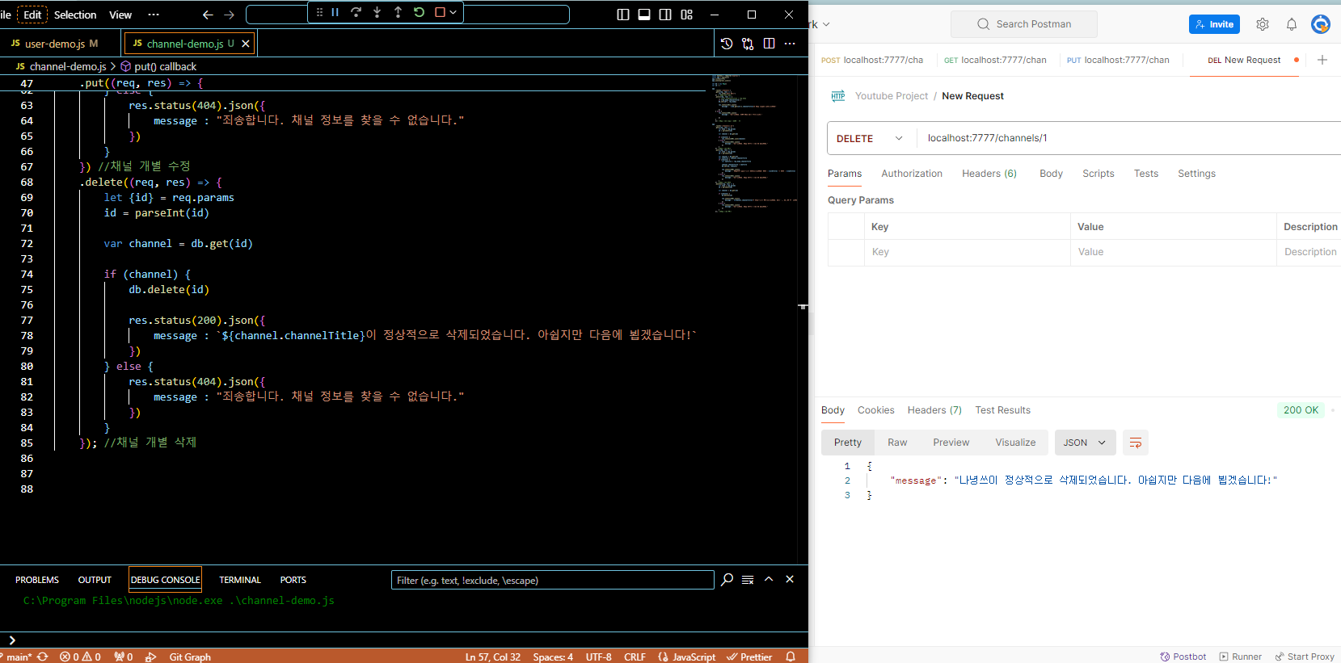1341x663 pixels.
Task: Switch to the PORTS panel tab
Action: 293,580
